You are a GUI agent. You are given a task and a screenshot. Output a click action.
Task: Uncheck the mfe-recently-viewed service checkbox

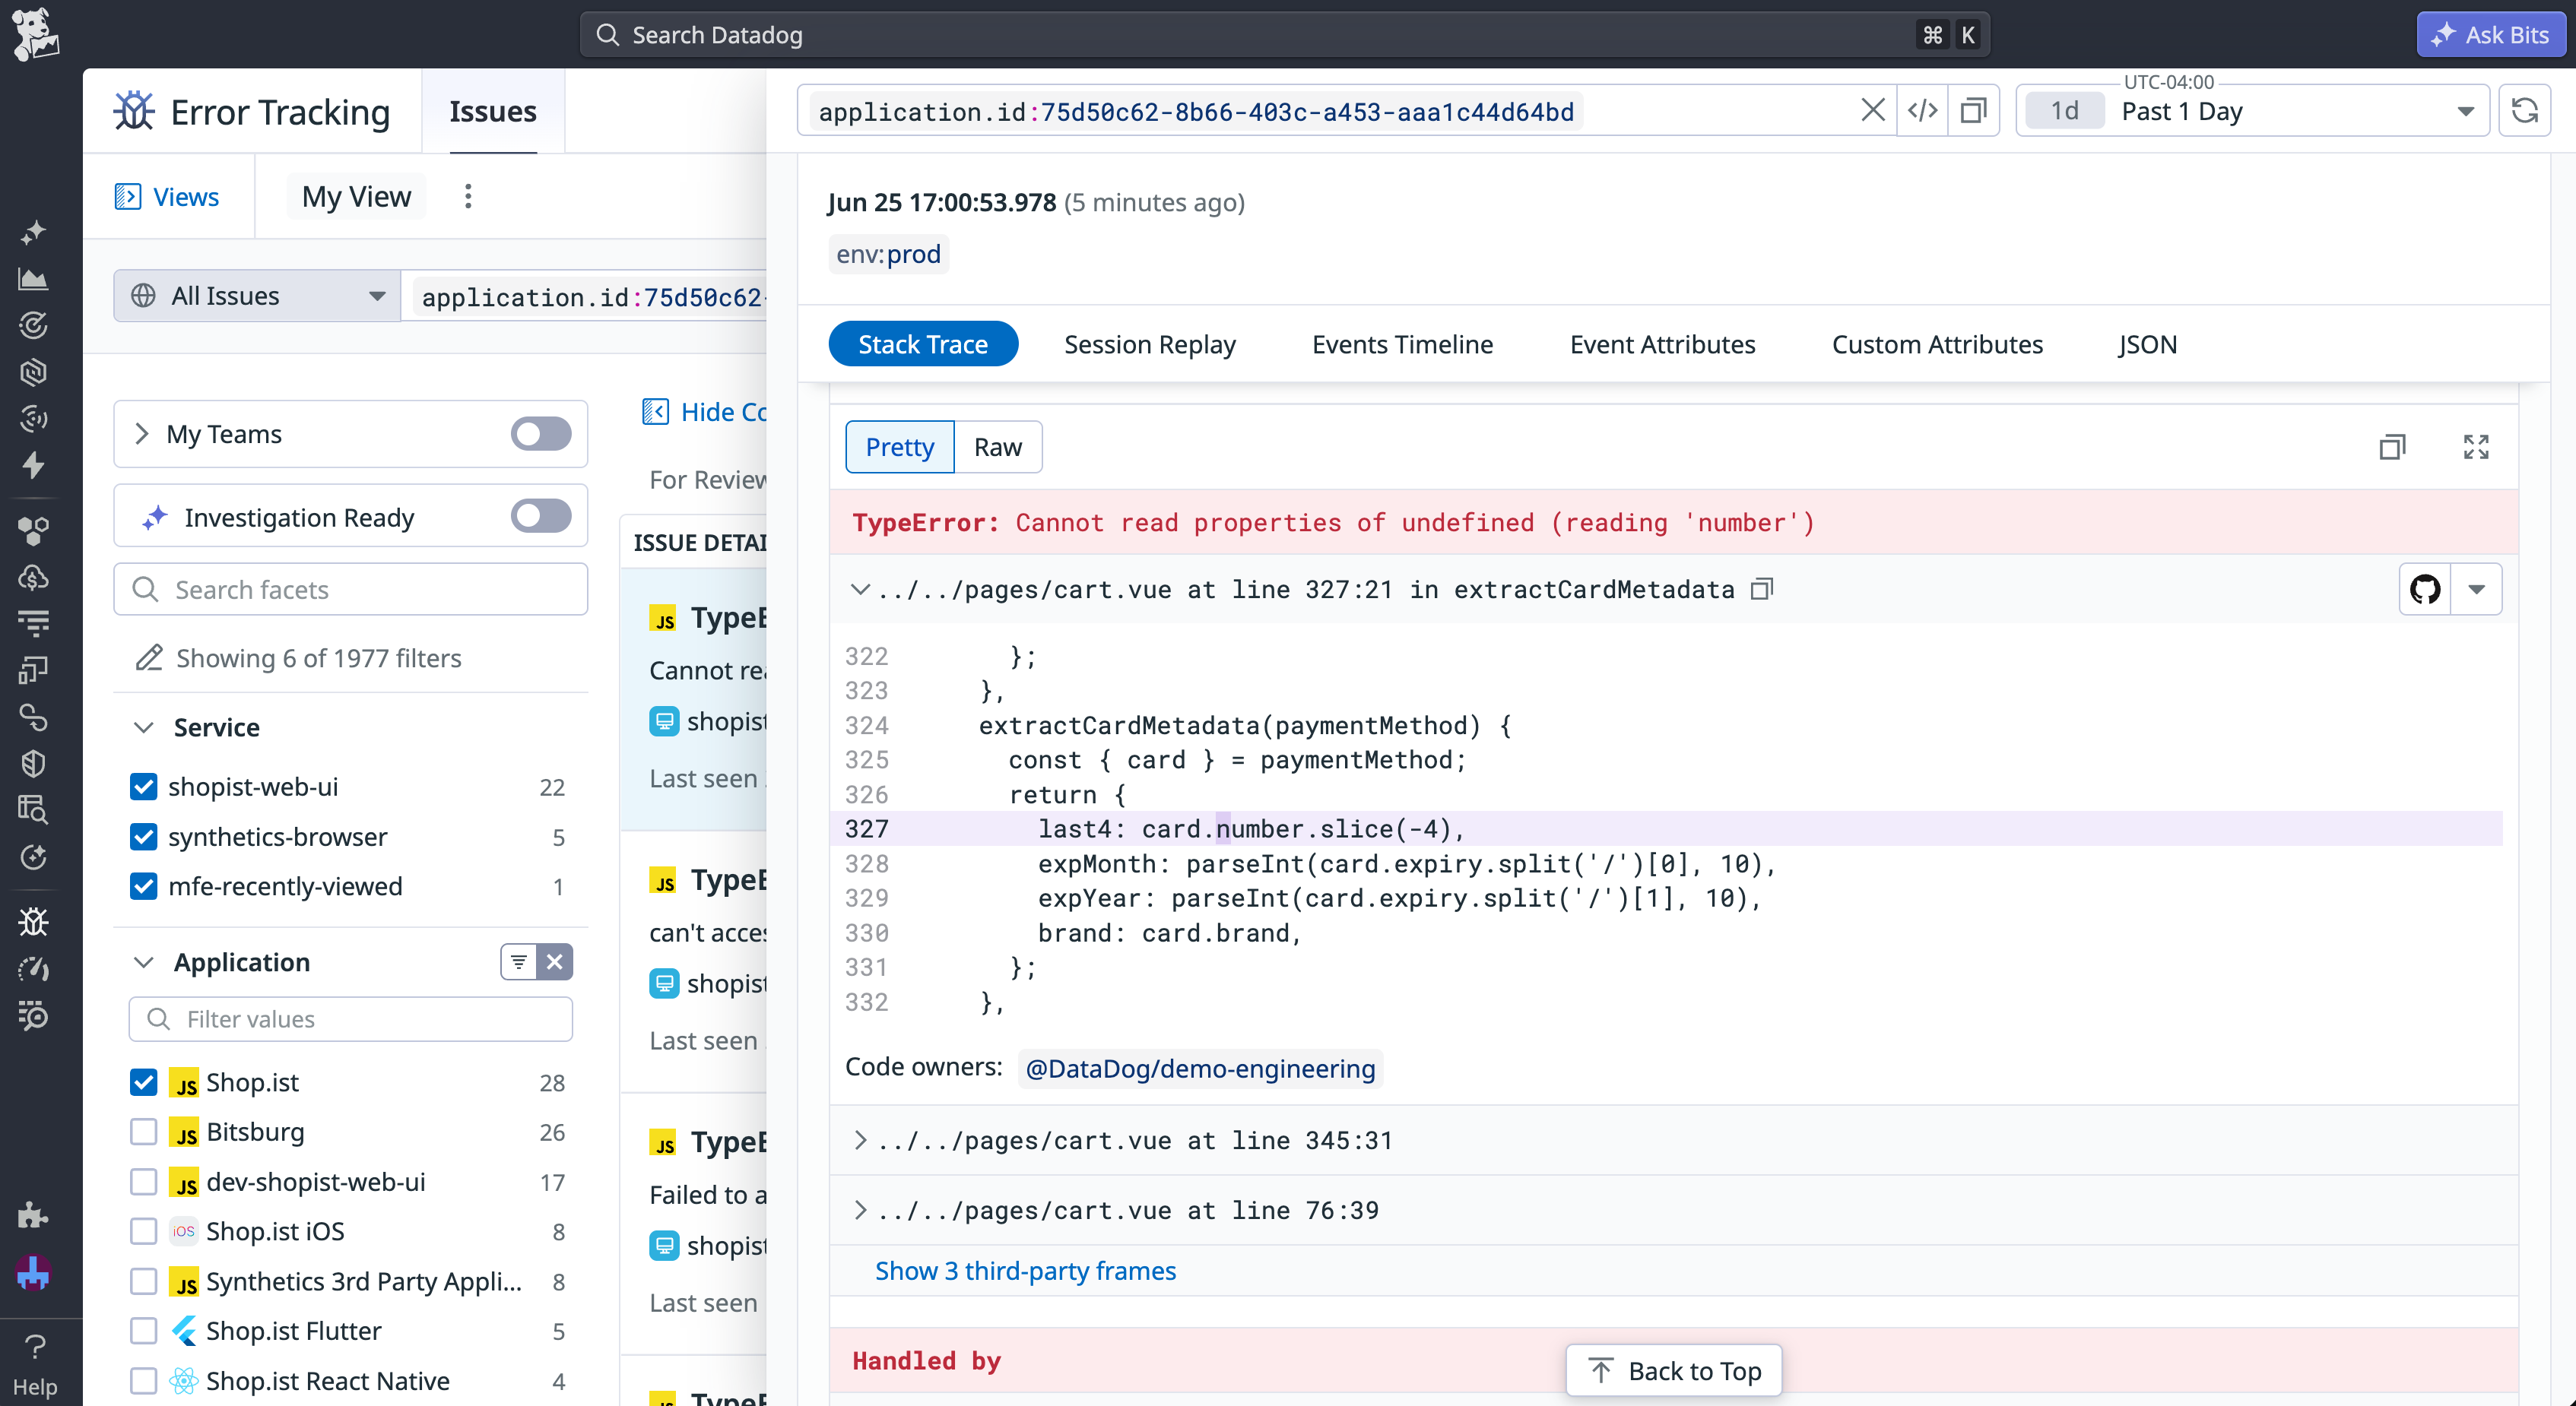(x=144, y=888)
